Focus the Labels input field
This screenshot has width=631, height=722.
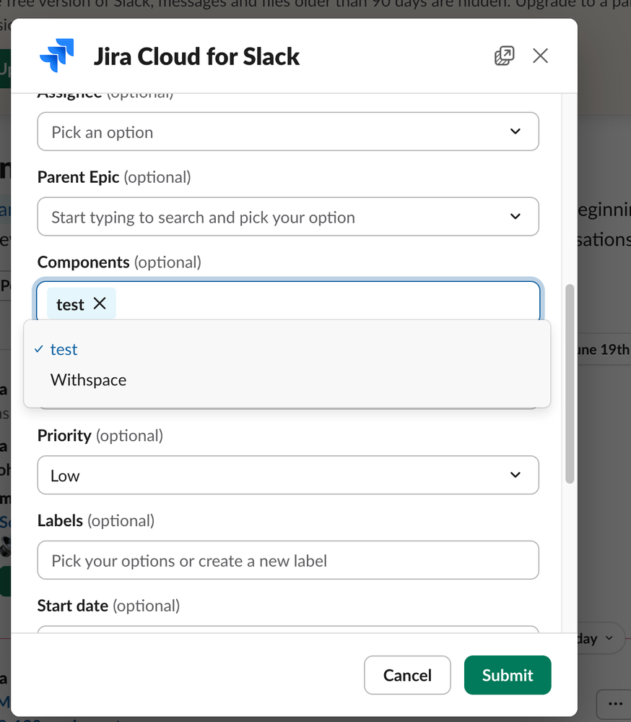point(287,560)
